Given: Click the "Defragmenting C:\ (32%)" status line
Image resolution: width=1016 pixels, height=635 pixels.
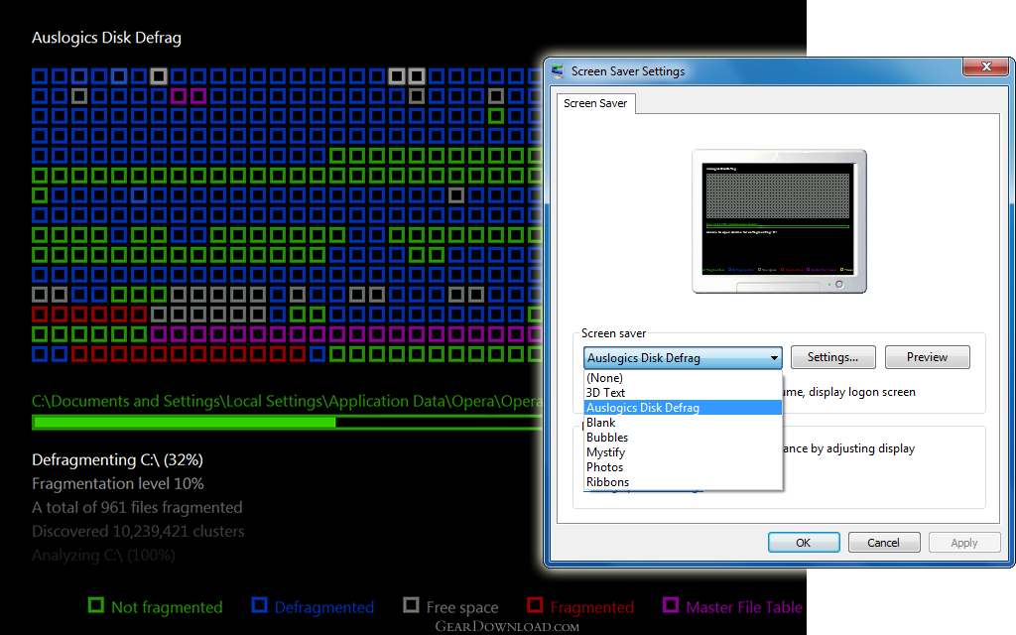Looking at the screenshot, I should point(117,460).
